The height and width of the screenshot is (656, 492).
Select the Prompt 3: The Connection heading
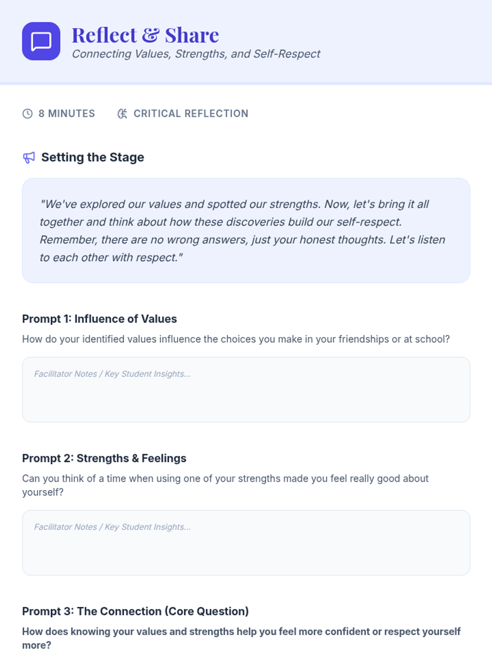135,611
